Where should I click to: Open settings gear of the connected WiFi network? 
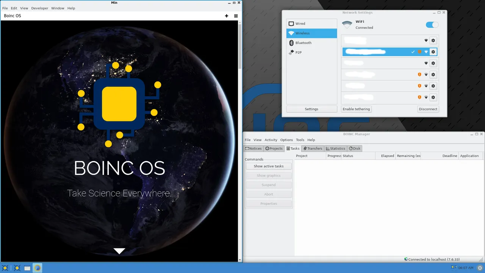pos(433,52)
